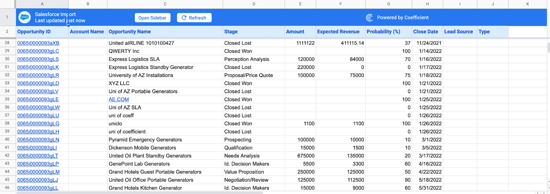Image resolution: width=550 pixels, height=194 pixels.
Task: Select the expected revenue cell 112500
Action: [x=341, y=180]
